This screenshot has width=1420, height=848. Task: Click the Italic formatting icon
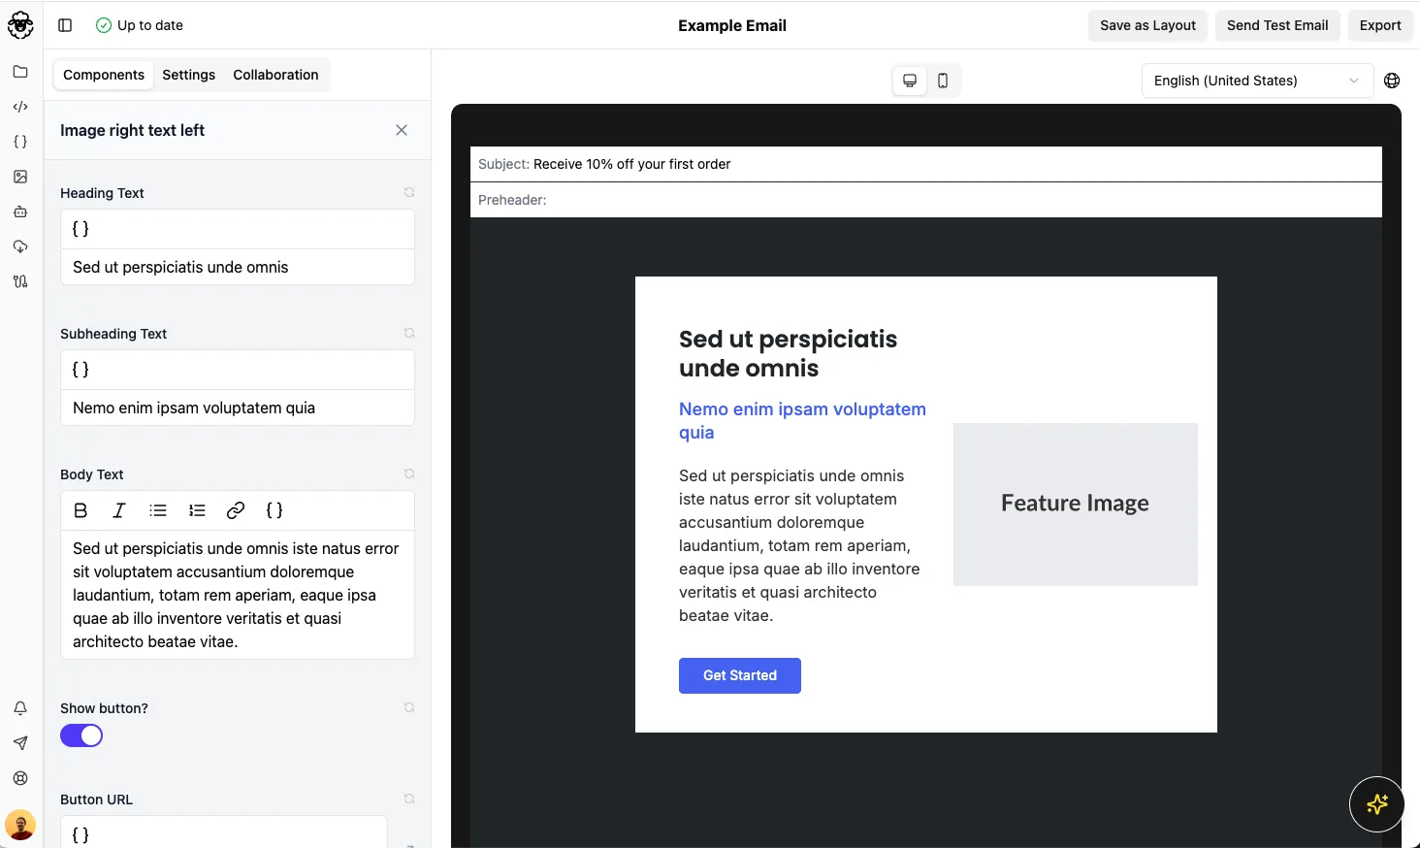point(119,510)
